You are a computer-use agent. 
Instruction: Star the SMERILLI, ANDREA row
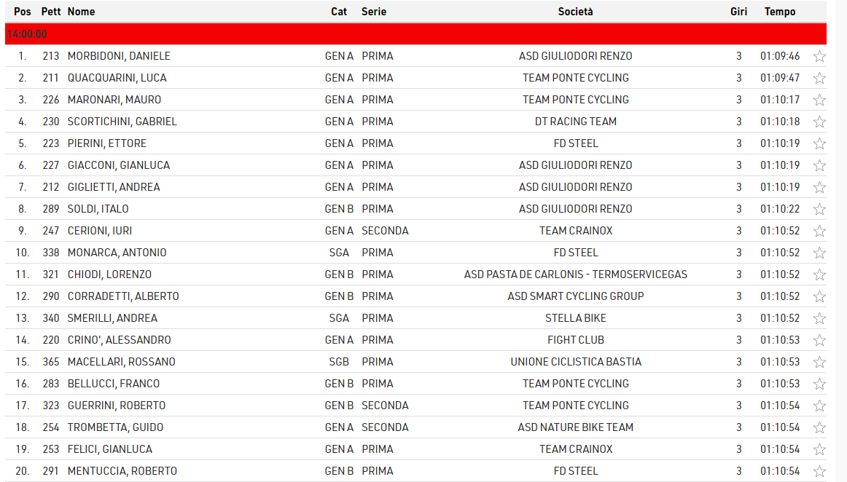pyautogui.click(x=819, y=318)
